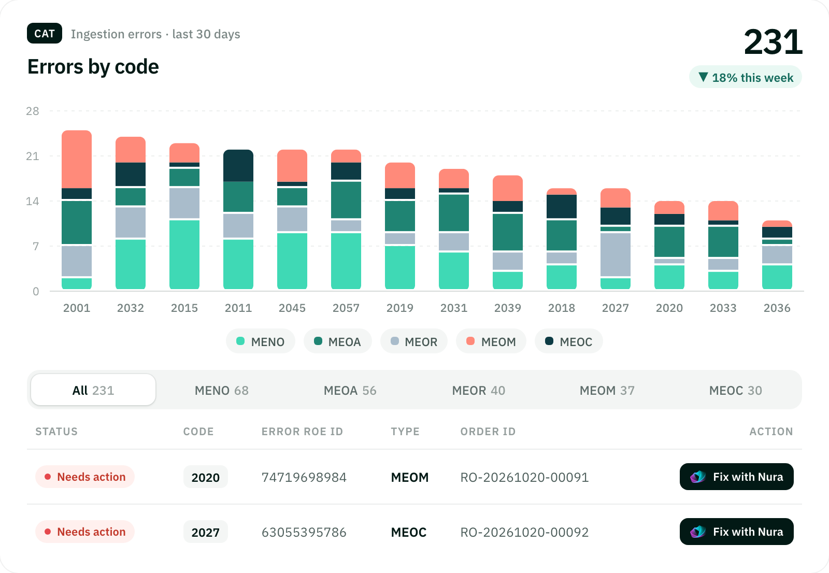Toggle MEOA series in chart legend
This screenshot has width=829, height=573.
click(338, 341)
